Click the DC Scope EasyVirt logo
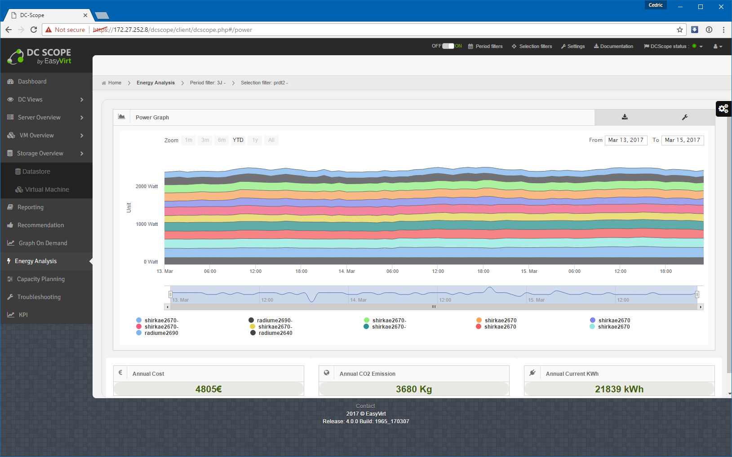Screen dimensions: 732x457 click(40, 57)
